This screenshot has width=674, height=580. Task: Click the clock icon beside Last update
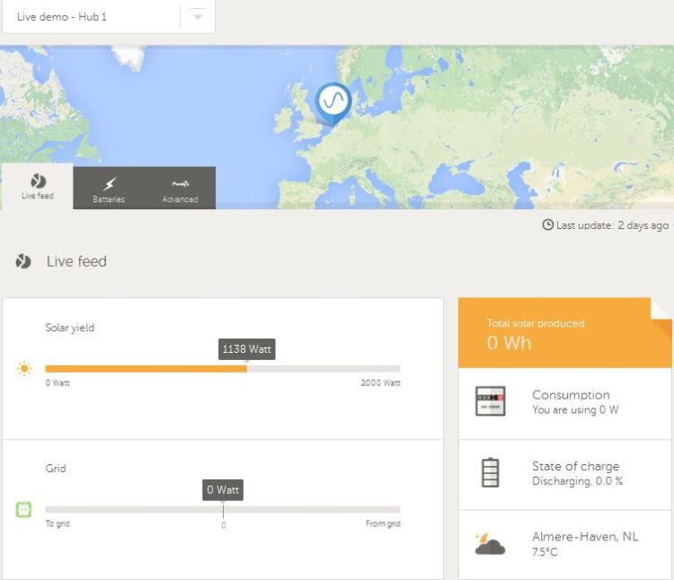[547, 224]
